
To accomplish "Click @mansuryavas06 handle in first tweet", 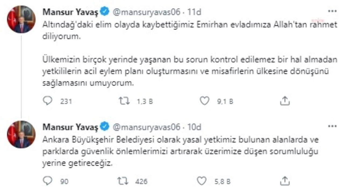I will [x=146, y=12].
